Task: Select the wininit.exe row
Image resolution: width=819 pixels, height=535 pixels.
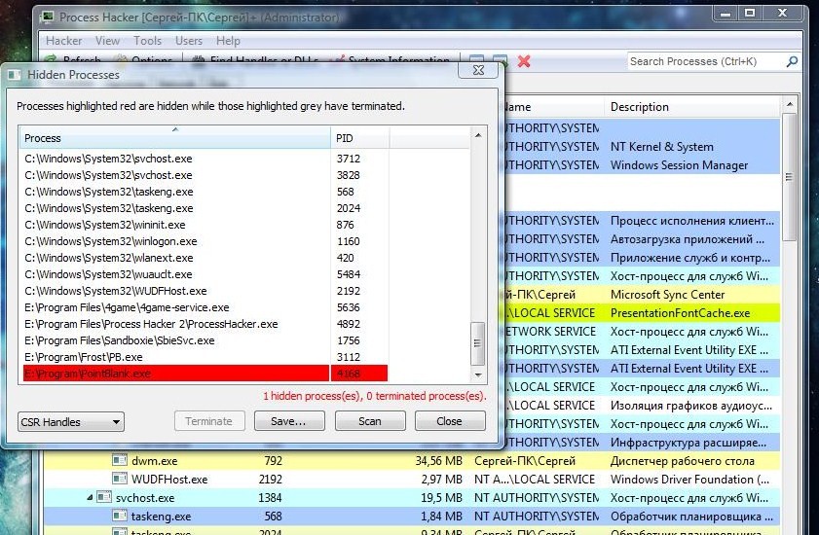Action: click(205, 225)
